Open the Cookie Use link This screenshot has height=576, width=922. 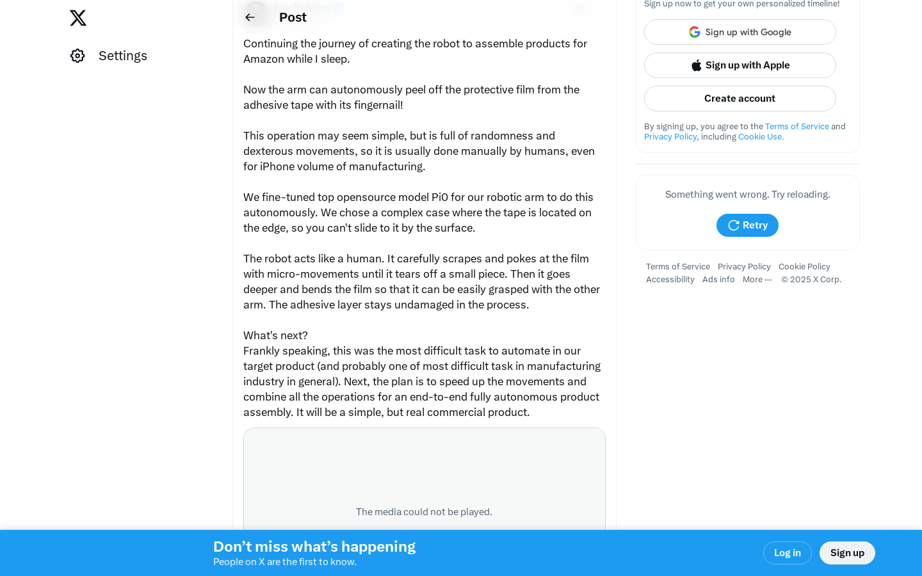[x=761, y=137]
